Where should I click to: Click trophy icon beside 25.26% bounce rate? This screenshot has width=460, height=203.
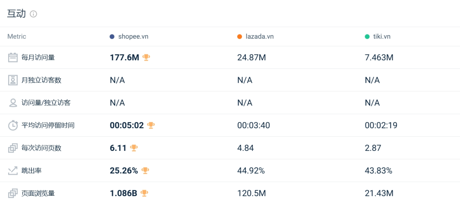[145, 170]
